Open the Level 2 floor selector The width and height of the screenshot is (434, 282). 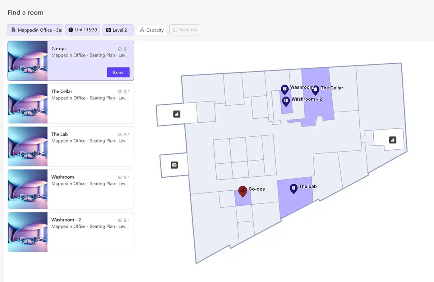pos(118,30)
